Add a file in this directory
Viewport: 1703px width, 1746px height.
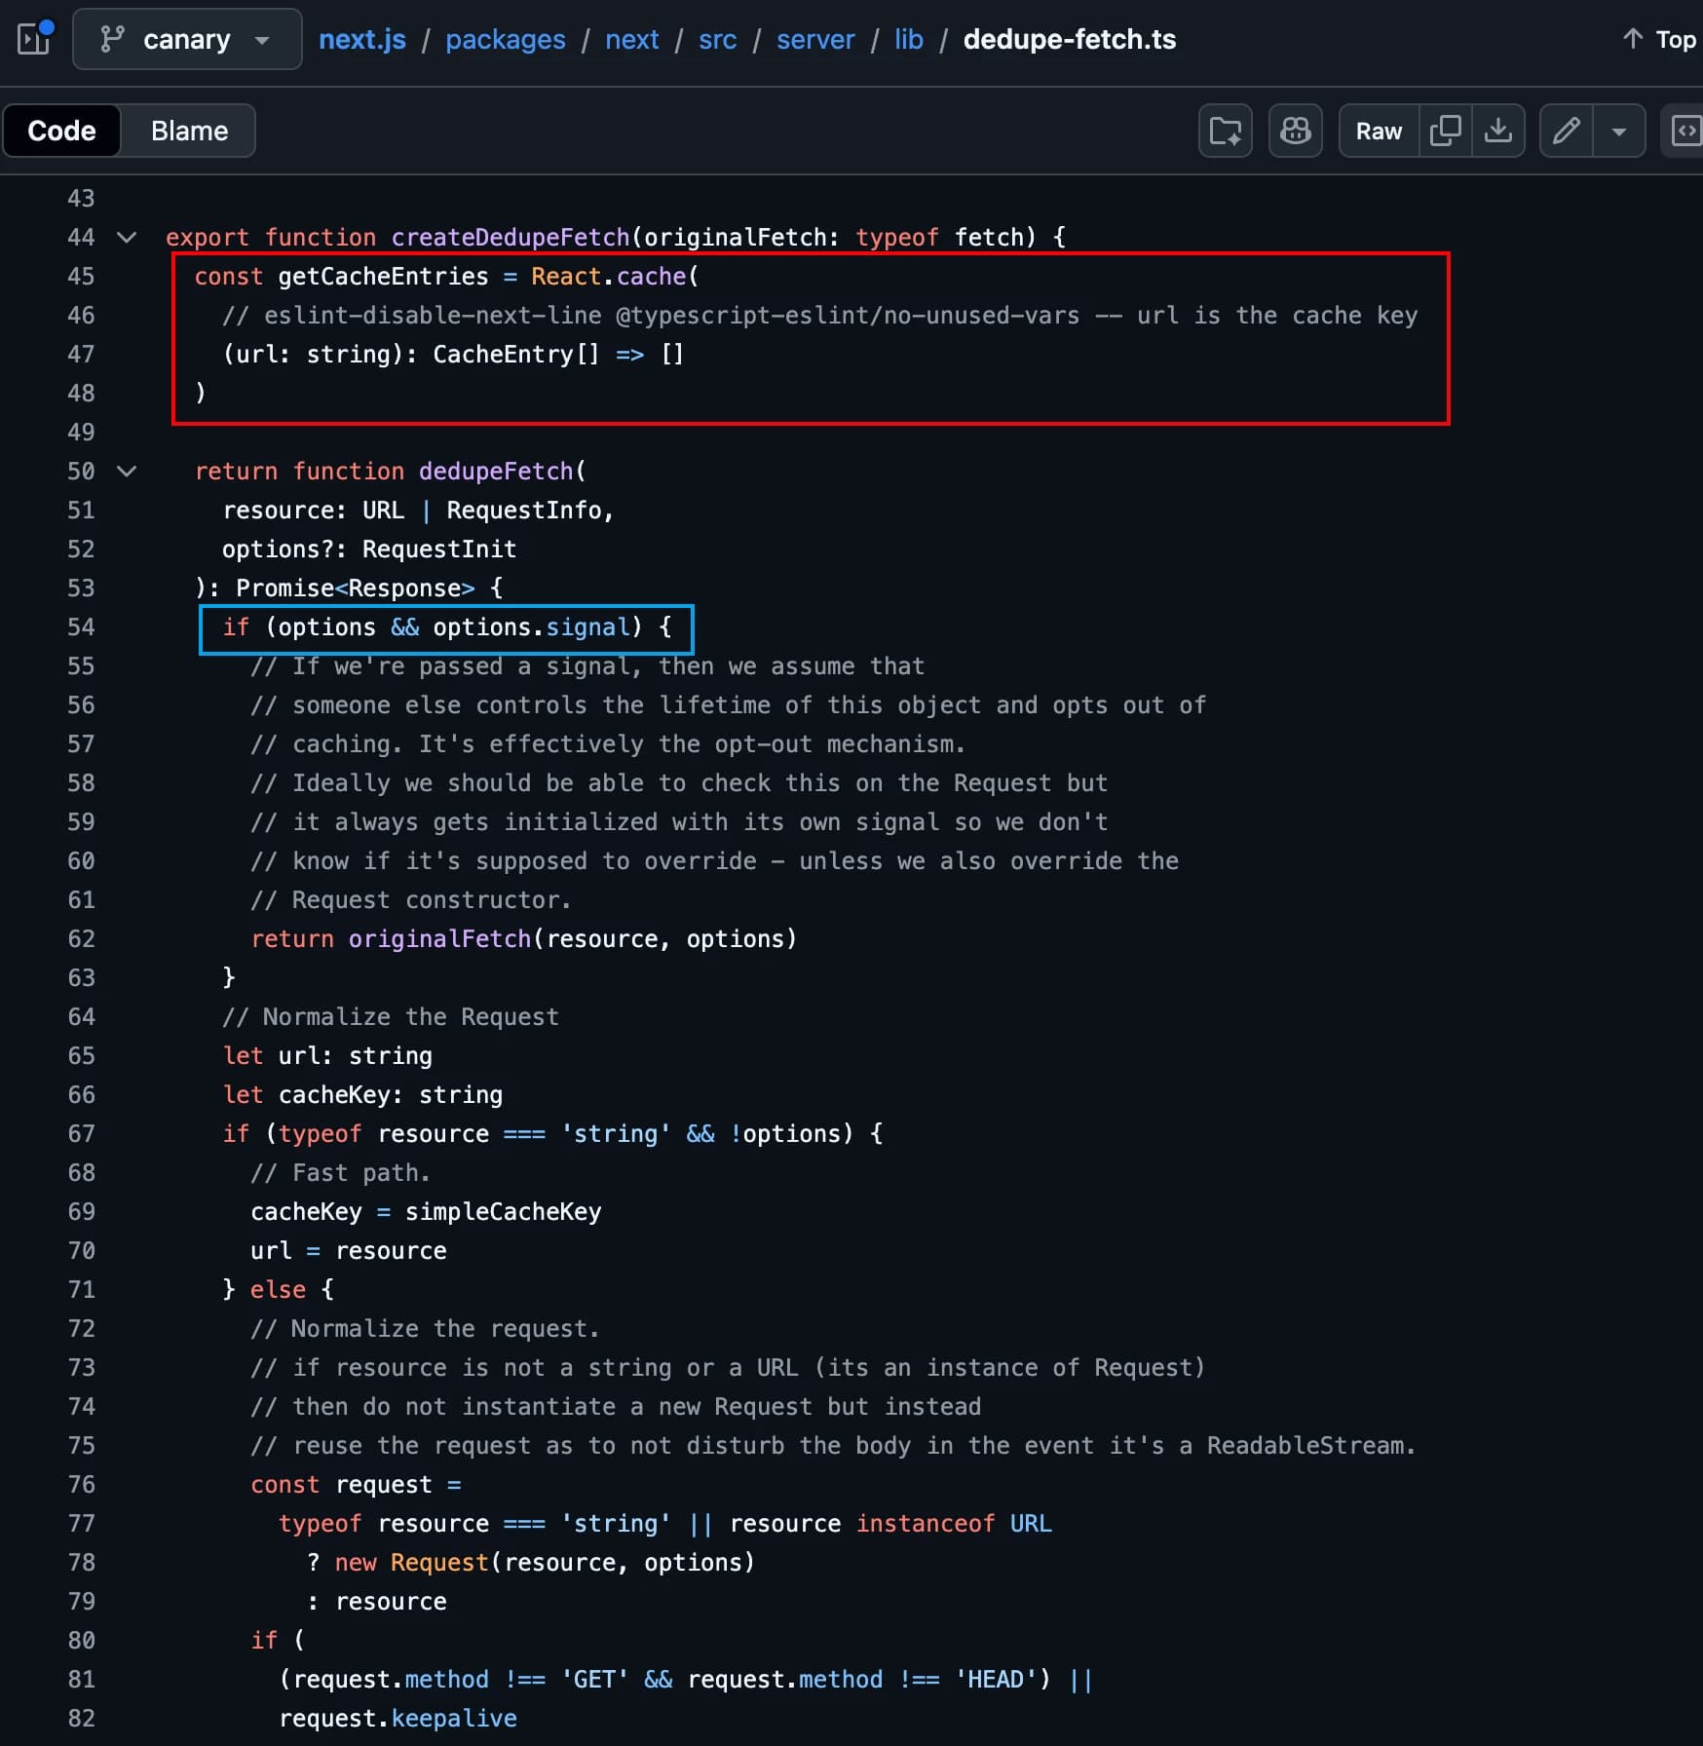pyautogui.click(x=1225, y=130)
